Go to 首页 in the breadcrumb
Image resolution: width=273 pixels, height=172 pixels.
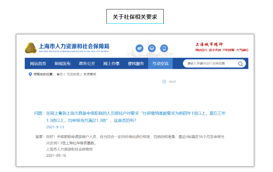coord(59,74)
